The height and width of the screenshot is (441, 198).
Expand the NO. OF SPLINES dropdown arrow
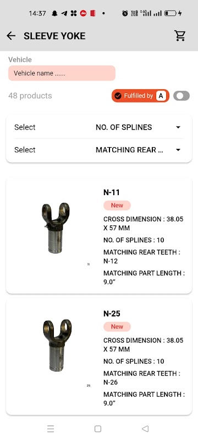178,127
